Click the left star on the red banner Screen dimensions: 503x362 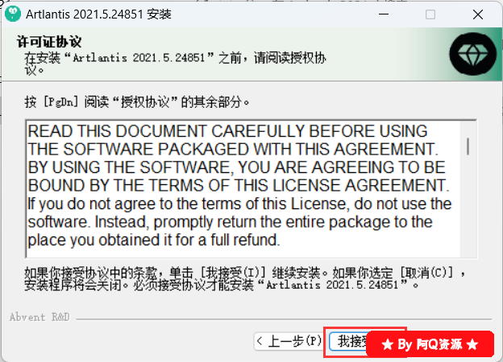click(388, 345)
